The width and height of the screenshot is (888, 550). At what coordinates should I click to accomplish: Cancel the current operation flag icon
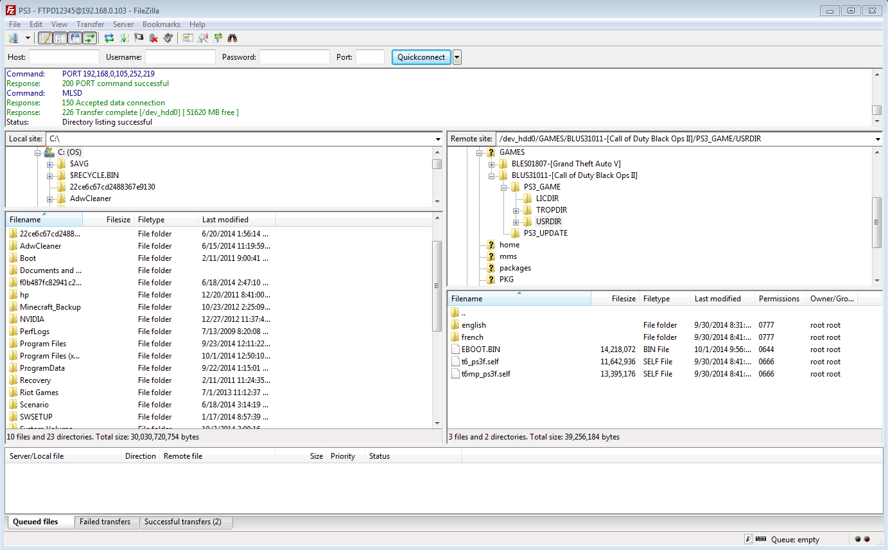pos(139,38)
